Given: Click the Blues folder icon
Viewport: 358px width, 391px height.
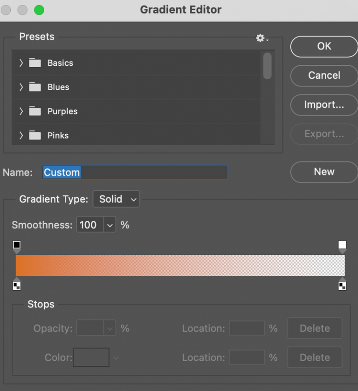Looking at the screenshot, I should [x=34, y=87].
